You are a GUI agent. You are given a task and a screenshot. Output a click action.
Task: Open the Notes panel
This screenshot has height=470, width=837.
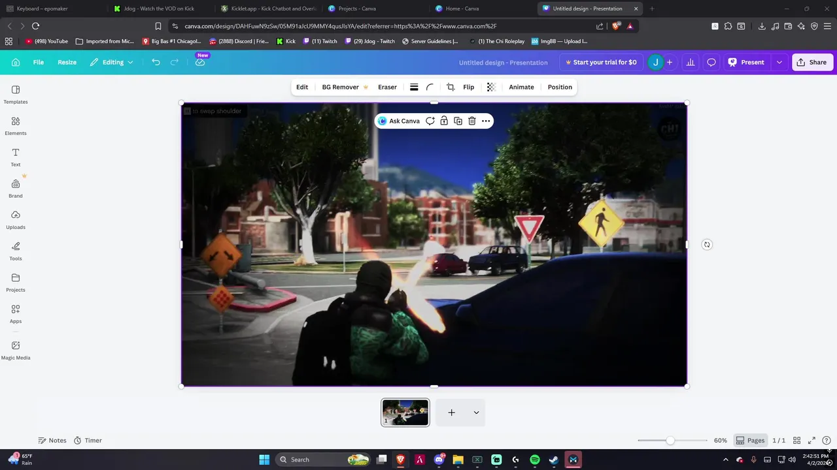click(52, 441)
